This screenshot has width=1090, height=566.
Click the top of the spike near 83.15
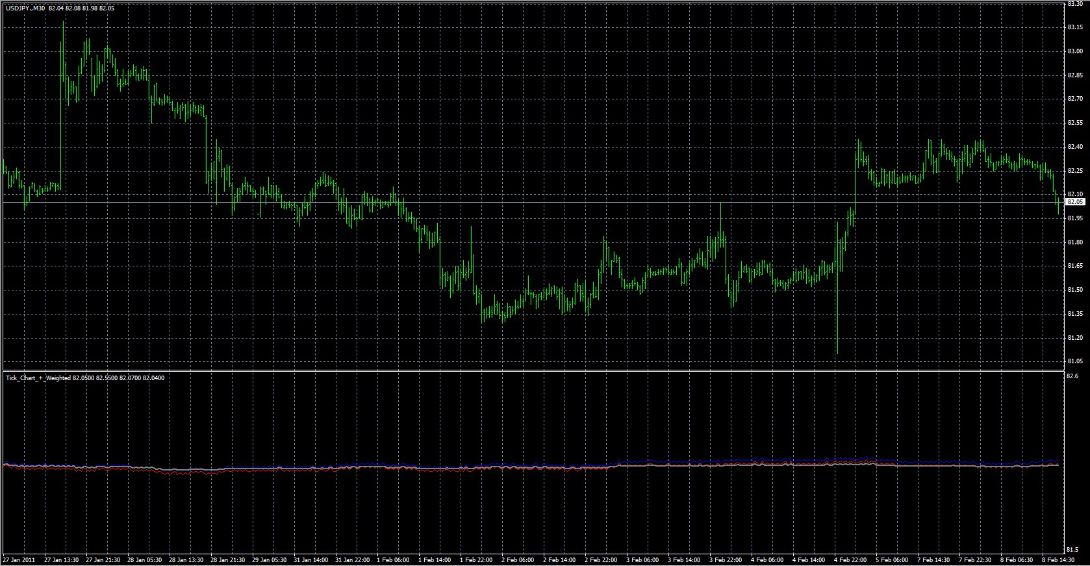click(63, 22)
